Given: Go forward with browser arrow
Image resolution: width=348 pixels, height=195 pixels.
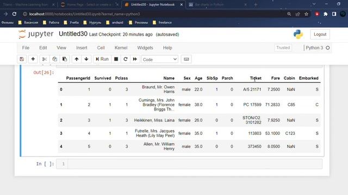Looking at the screenshot, I should tap(6, 14).
